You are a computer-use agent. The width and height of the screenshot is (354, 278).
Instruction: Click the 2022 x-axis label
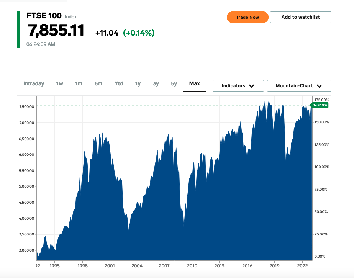click(302, 266)
